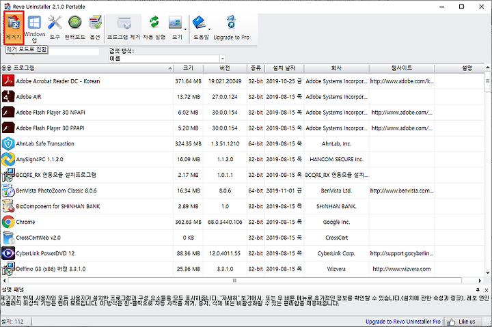This screenshot has height=327, width=492.
Task: Click the Delfino G3 program icon
Action: point(8,269)
